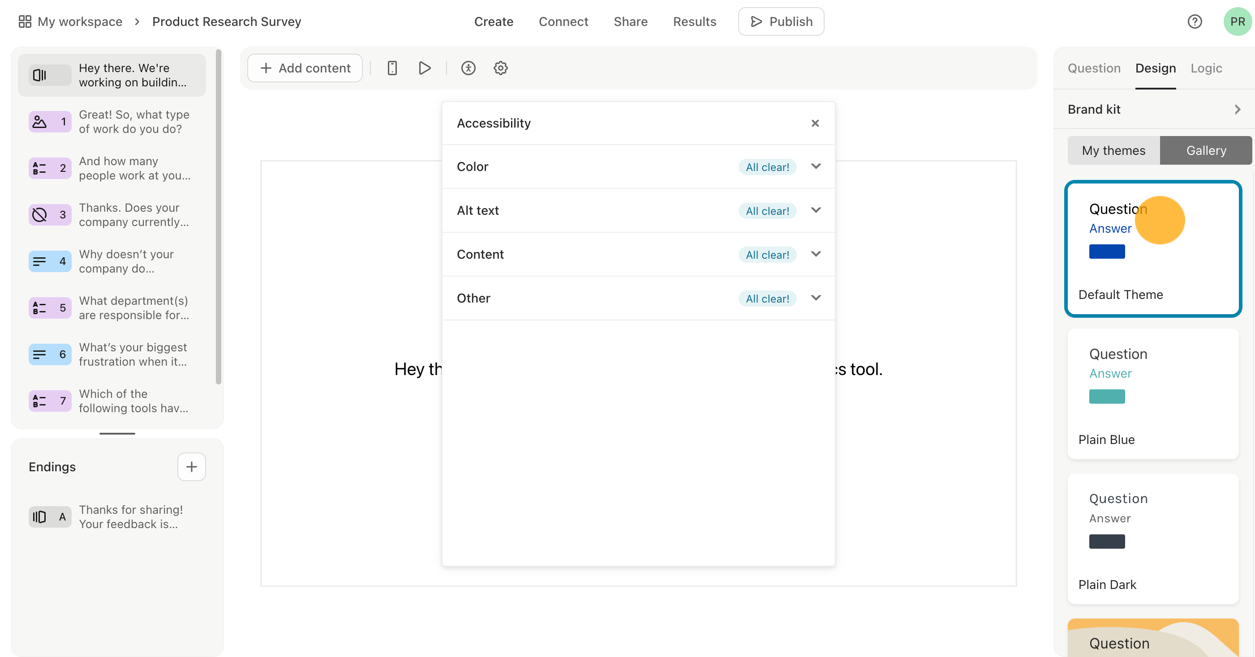1255x657 pixels.
Task: Open the workspace grid icon
Action: pyautogui.click(x=25, y=21)
